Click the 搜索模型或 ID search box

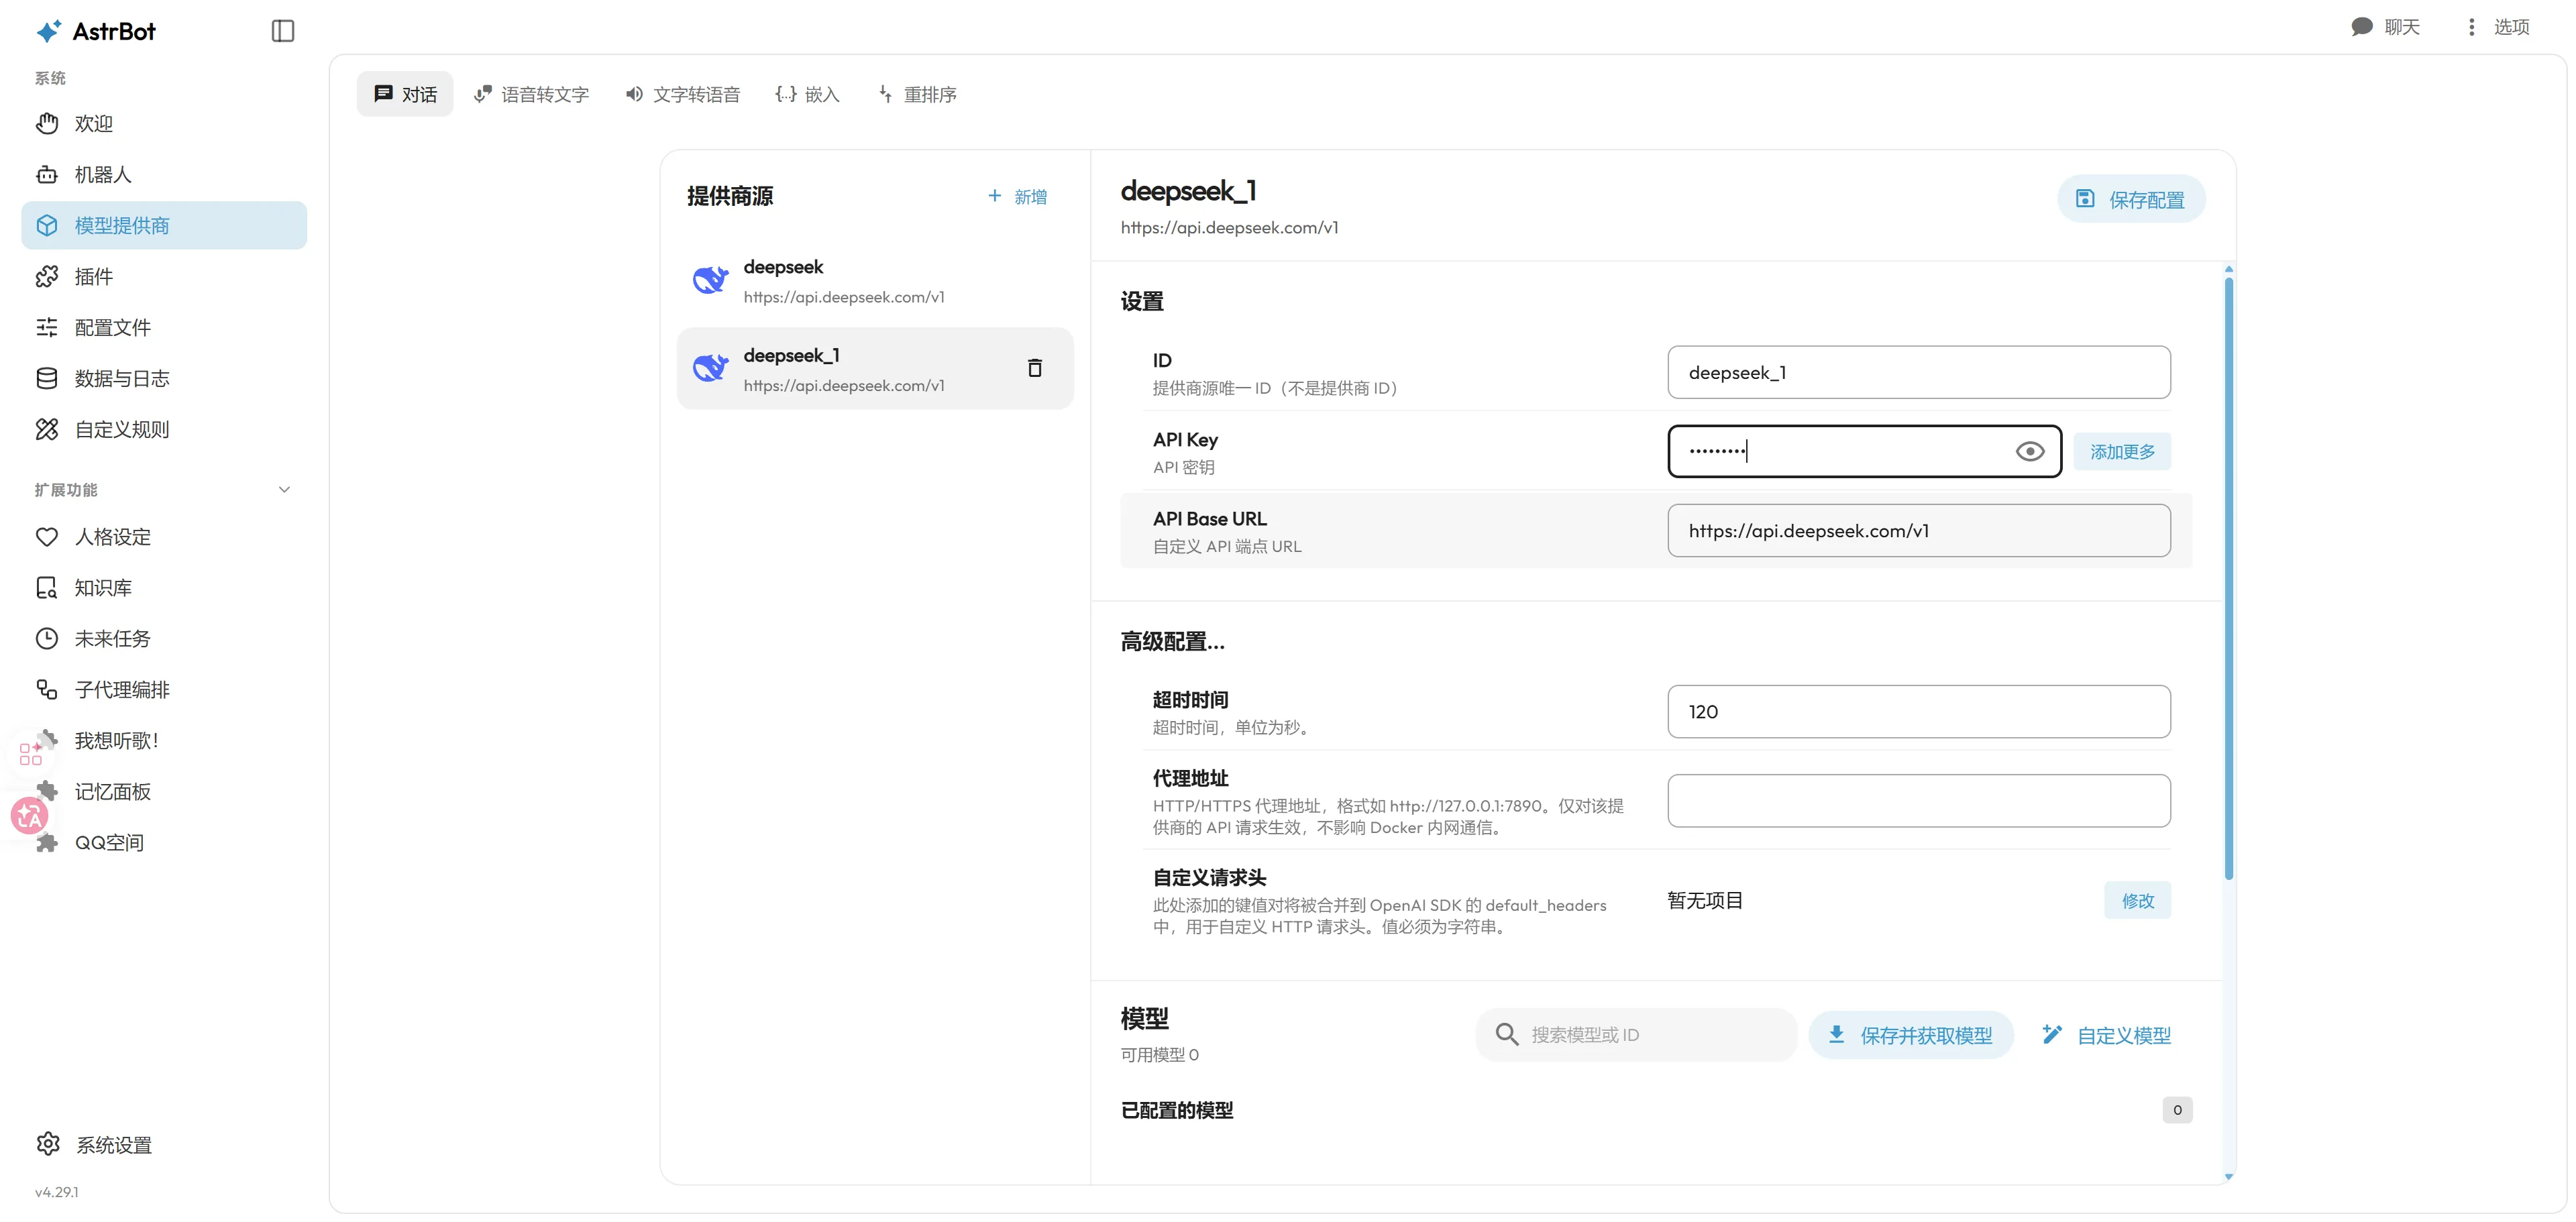1636,1035
